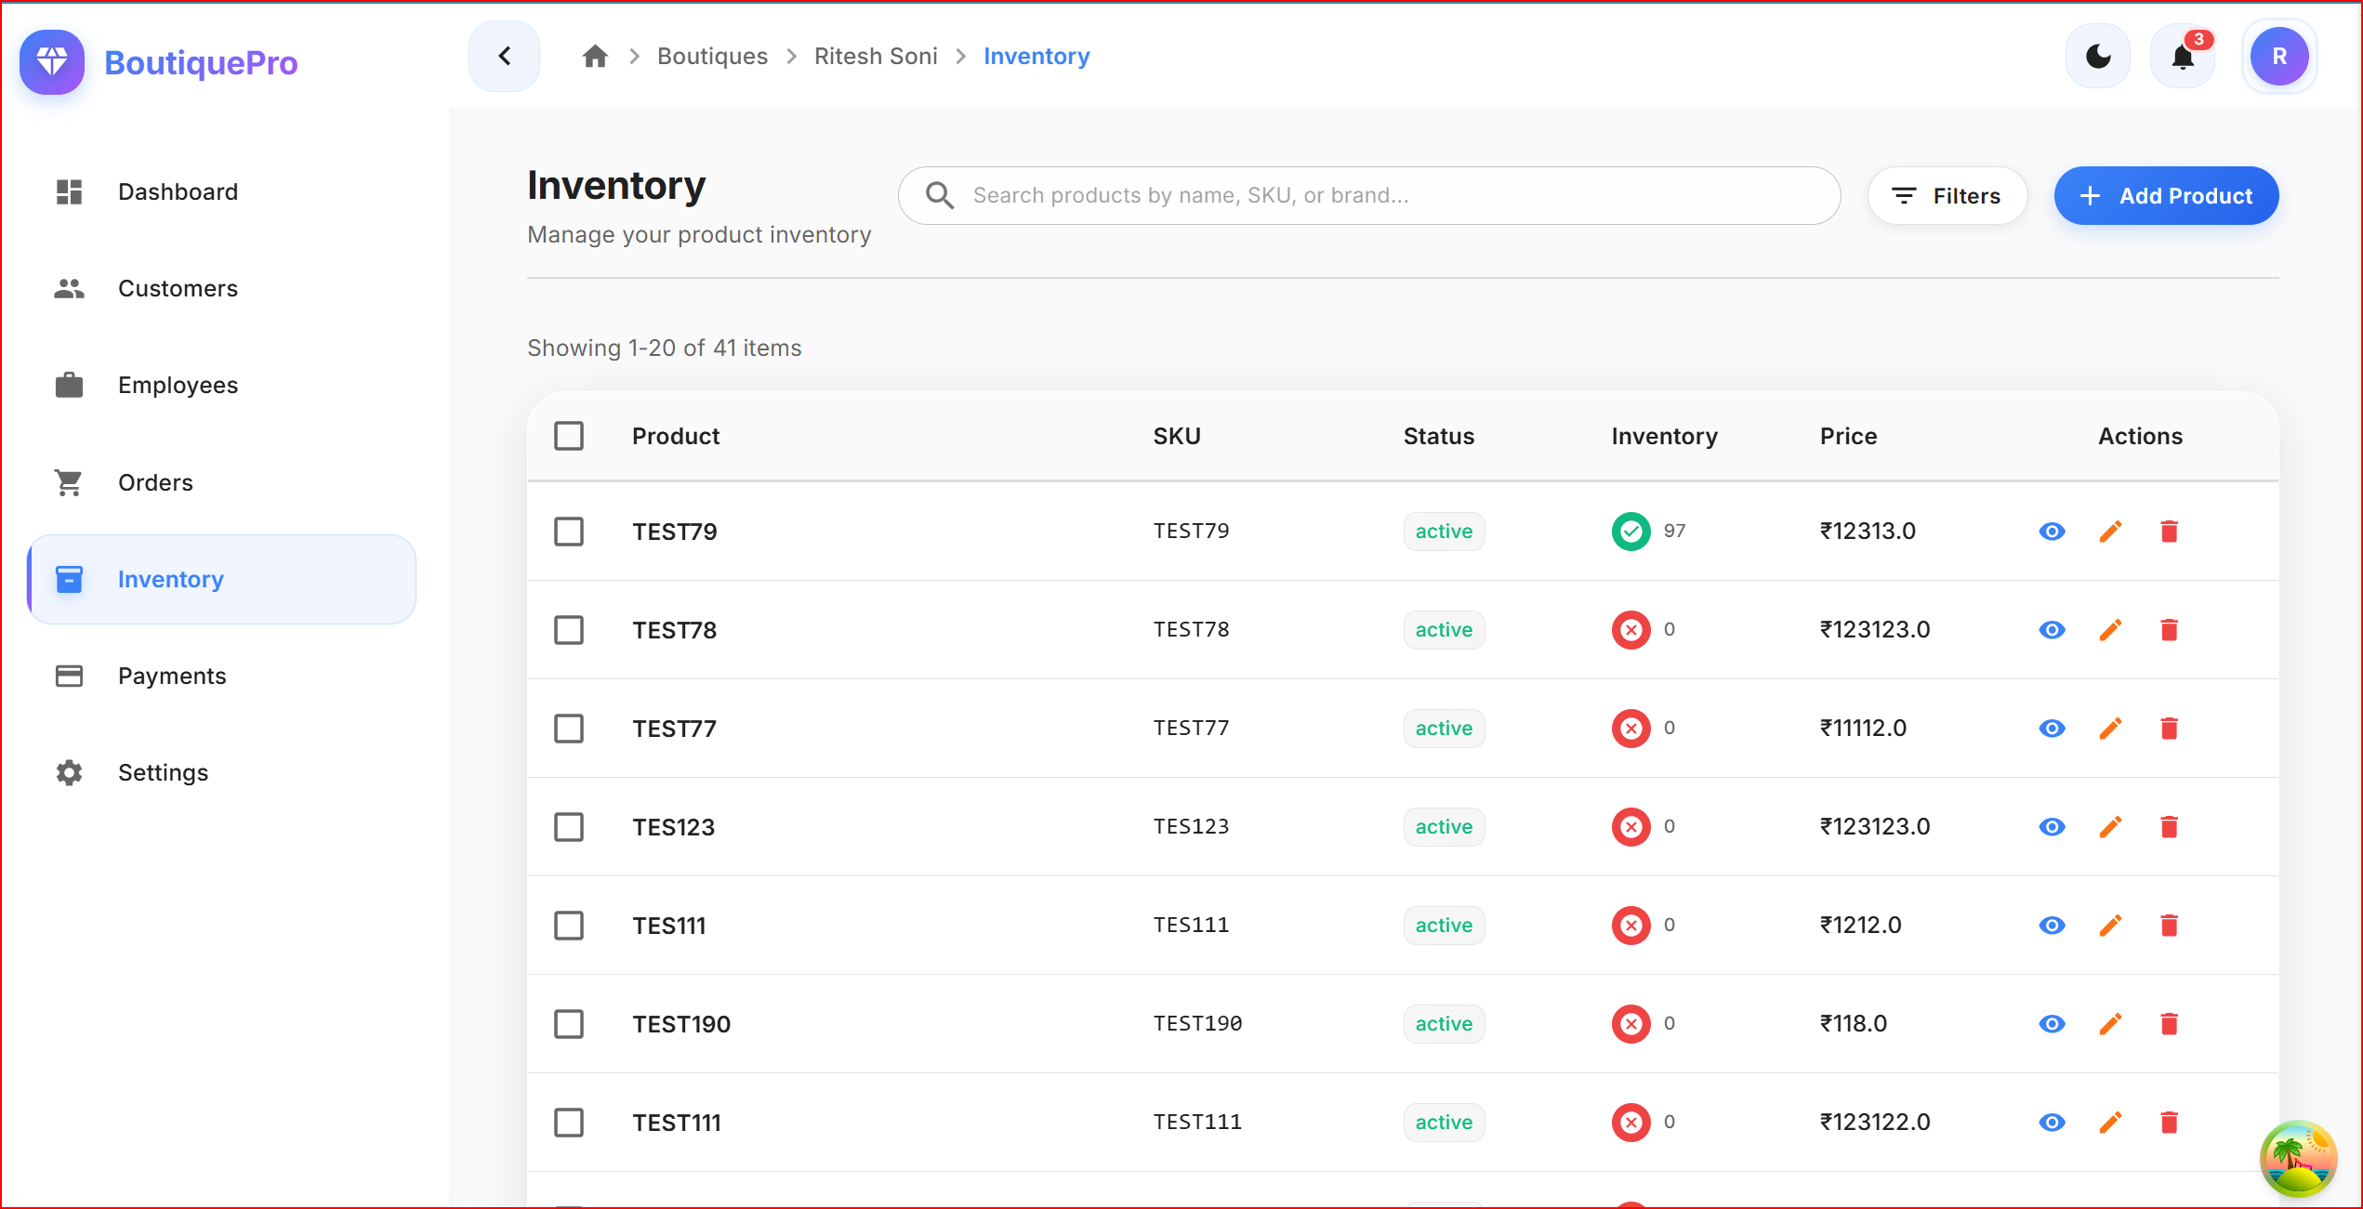Click the Orders cart icon in sidebar
The height and width of the screenshot is (1209, 2363).
coord(68,482)
